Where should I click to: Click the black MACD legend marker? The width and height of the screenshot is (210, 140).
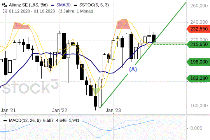5,121
